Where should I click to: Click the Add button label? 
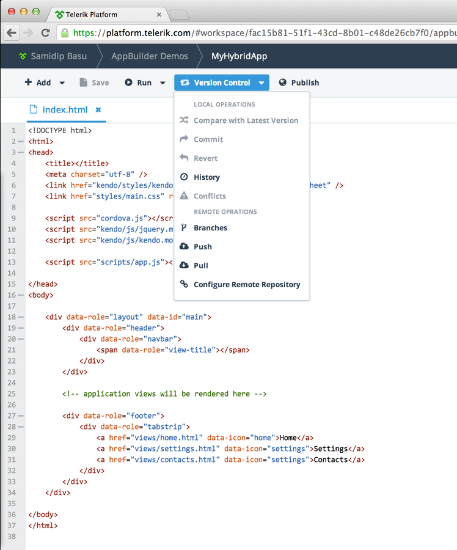43,82
